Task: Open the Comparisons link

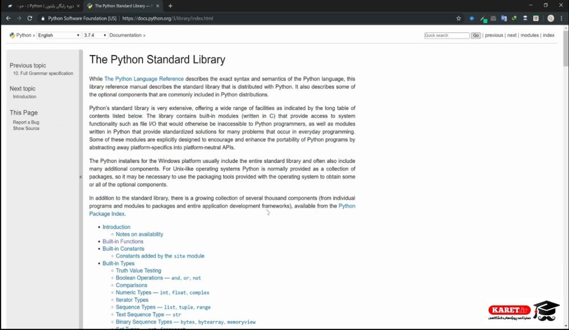Action: (131, 286)
